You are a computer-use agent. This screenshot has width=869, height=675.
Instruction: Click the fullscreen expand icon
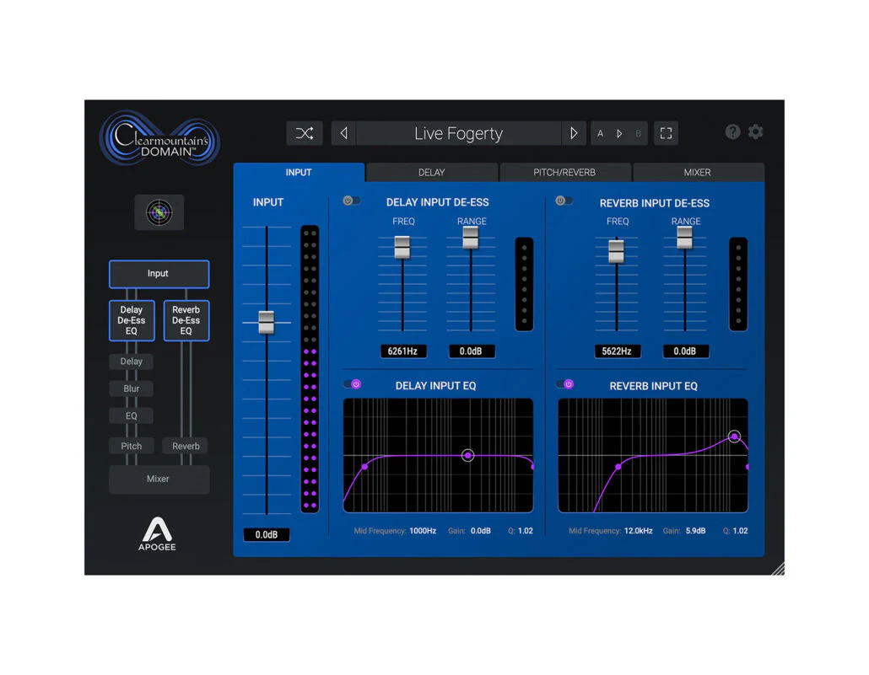coord(666,133)
